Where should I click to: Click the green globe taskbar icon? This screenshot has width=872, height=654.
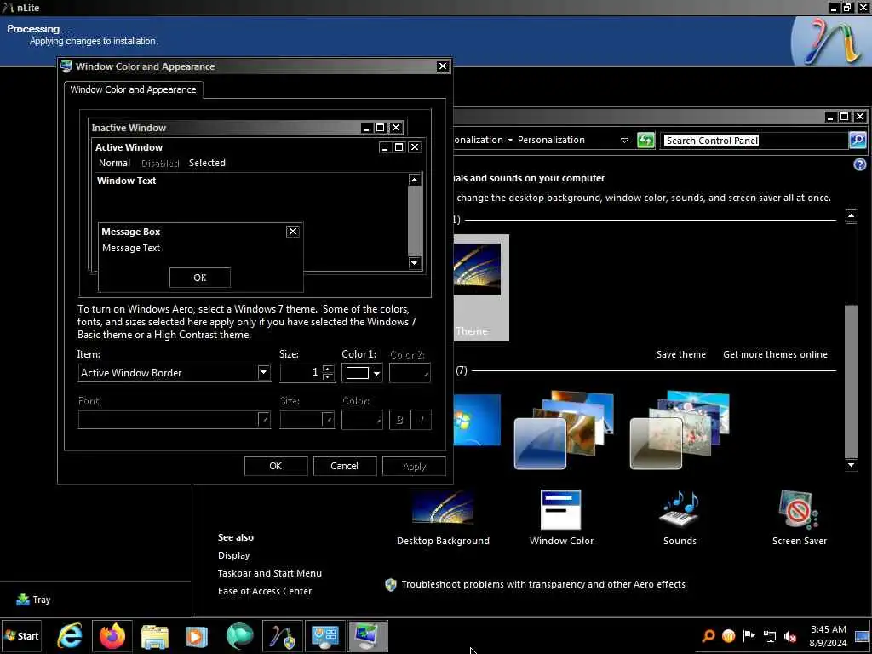tap(239, 636)
